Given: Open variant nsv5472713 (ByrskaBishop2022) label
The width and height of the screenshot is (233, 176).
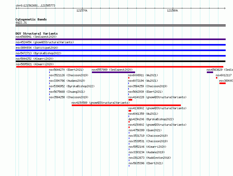Looking at the screenshot, I should click(x=38, y=53).
